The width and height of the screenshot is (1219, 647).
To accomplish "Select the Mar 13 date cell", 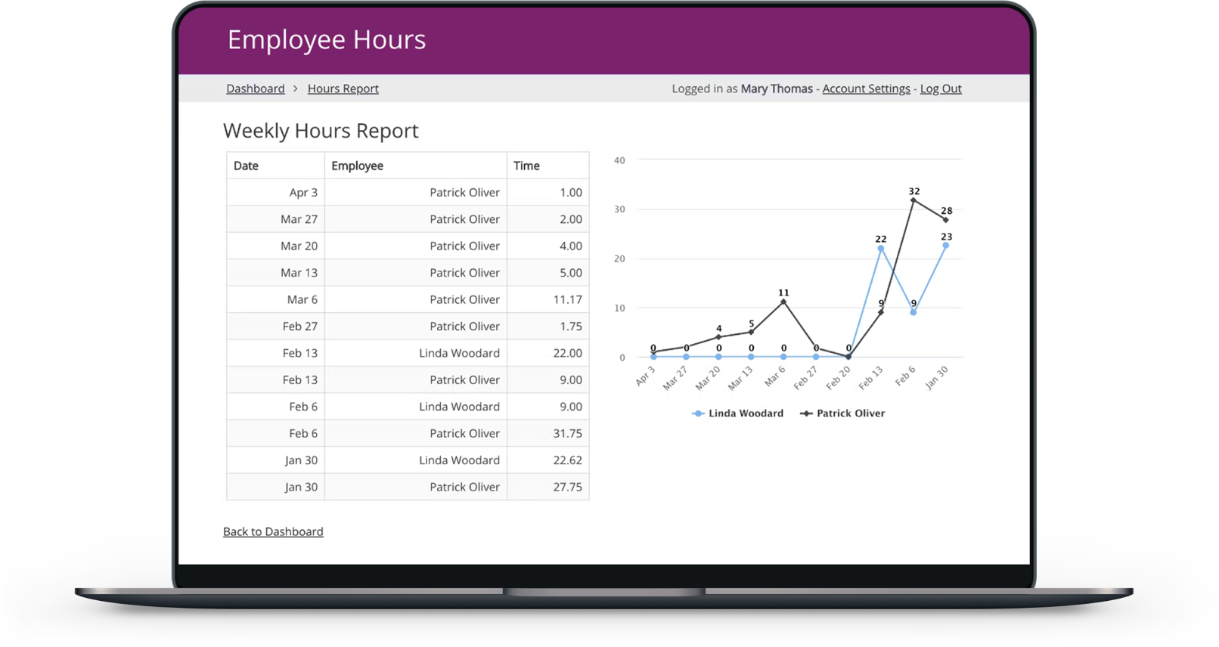I will [275, 273].
